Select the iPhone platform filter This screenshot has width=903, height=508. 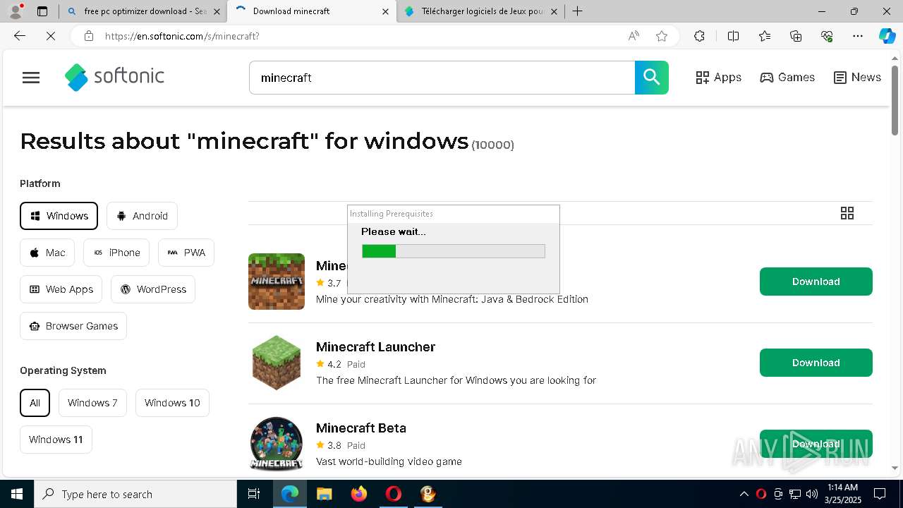tap(116, 253)
